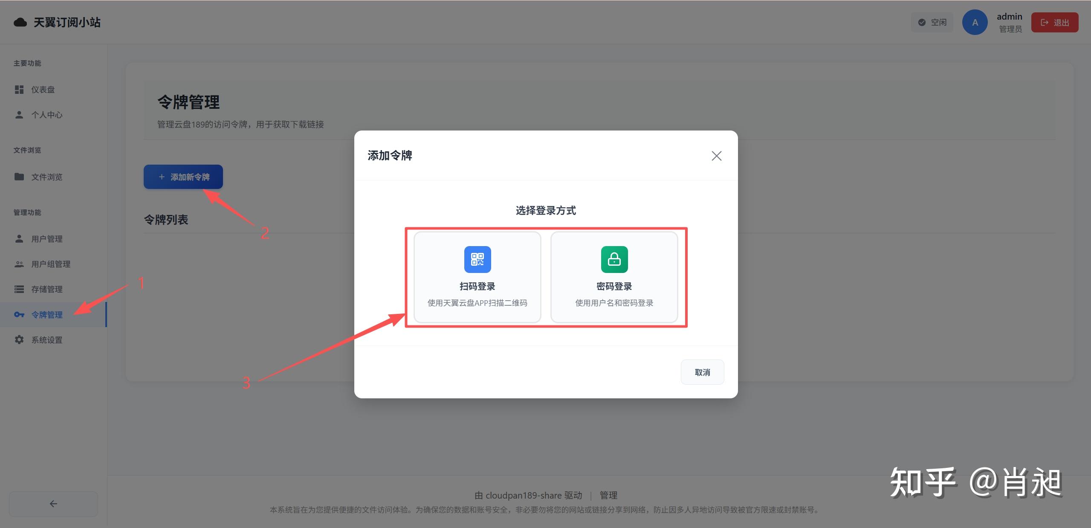Click the 添加新令牌 button

pyautogui.click(x=182, y=177)
